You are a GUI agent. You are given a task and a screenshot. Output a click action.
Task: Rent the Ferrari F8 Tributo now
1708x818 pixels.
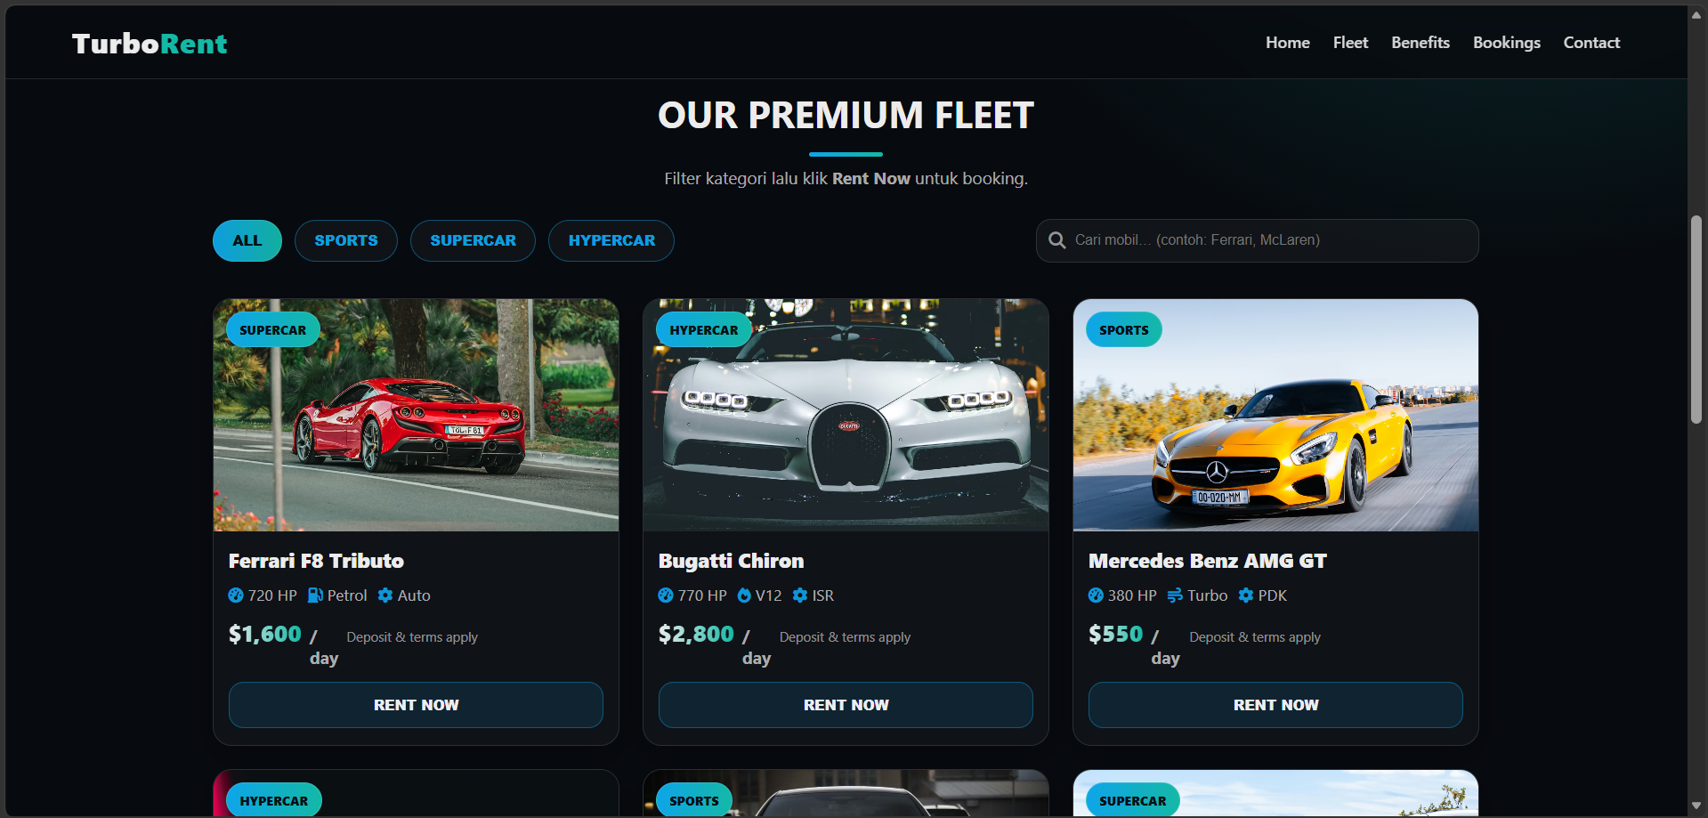[416, 705]
